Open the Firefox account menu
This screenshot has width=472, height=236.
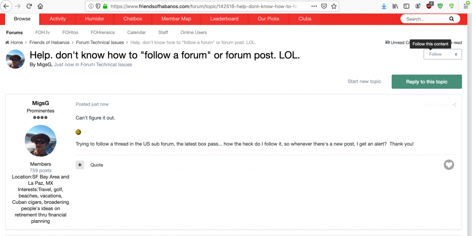tap(418, 6)
